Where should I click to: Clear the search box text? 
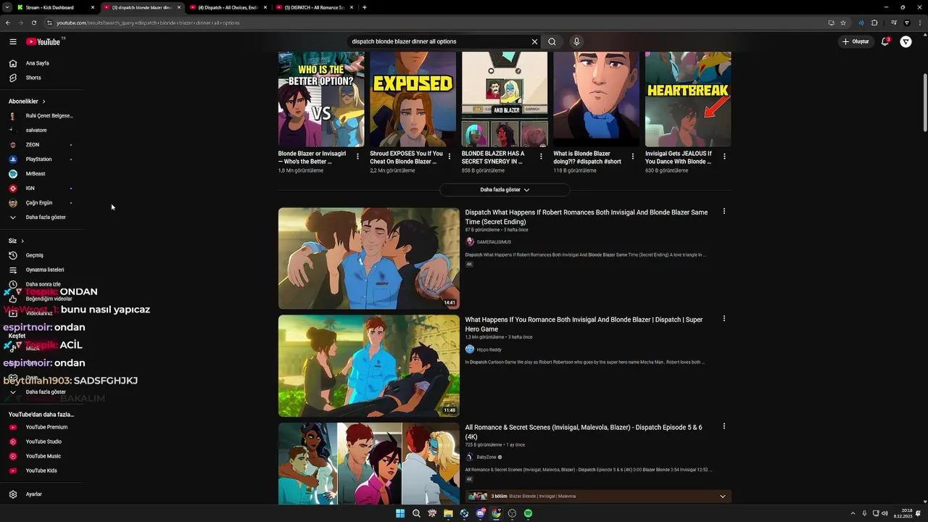(x=534, y=41)
